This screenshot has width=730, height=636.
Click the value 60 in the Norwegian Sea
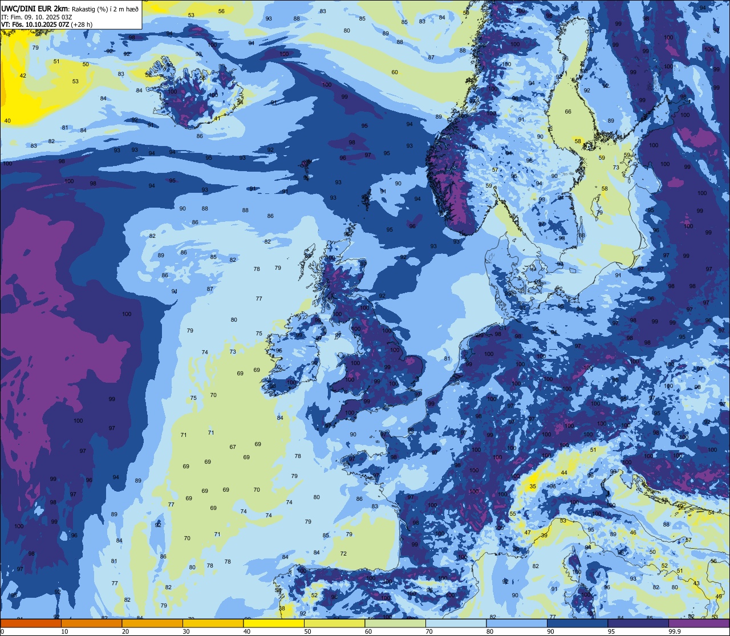[395, 72]
